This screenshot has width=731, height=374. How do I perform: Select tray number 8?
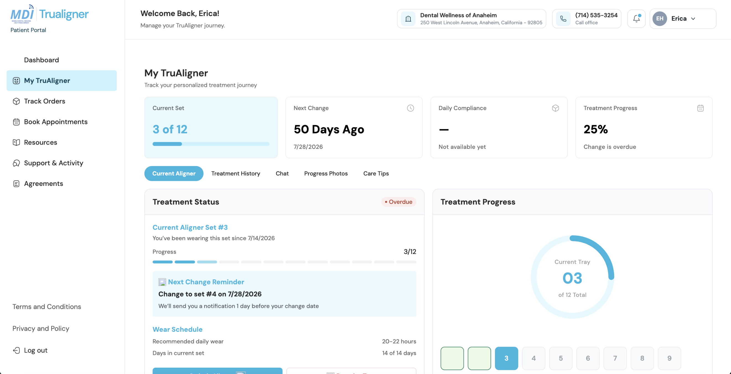tap(642, 359)
